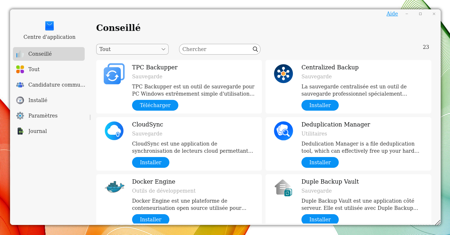Install the CloudSync application
450x235 pixels.
(150, 162)
